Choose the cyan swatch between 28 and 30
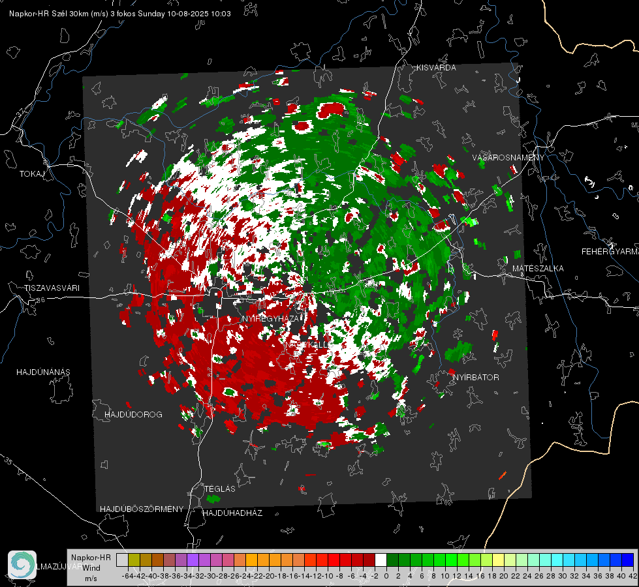The image size is (639, 587). [557, 560]
